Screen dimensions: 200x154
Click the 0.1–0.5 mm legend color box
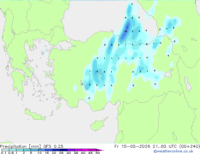click(5, 150)
